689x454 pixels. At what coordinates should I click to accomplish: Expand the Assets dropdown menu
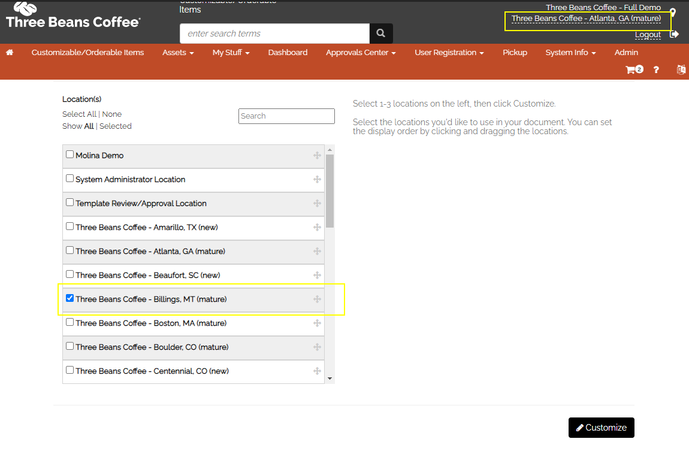pos(179,53)
